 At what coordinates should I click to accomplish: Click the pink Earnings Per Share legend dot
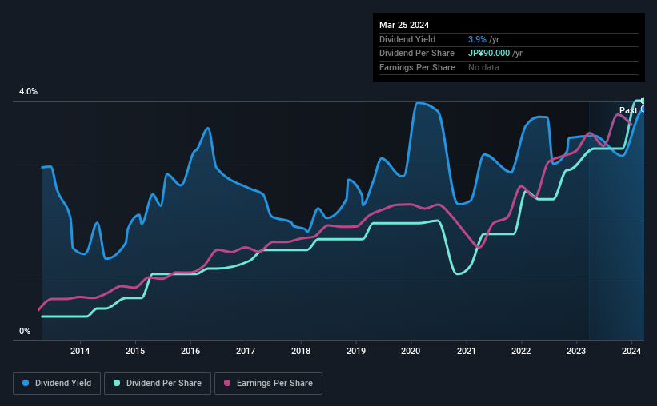226,384
